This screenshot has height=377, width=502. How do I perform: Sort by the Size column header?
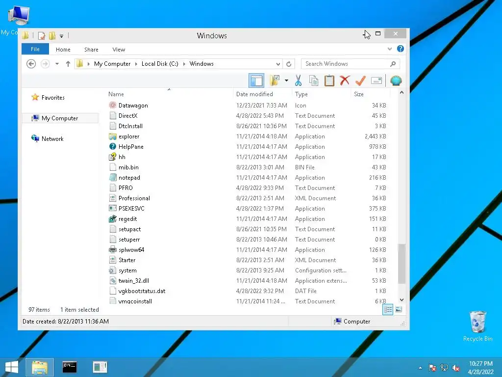point(358,94)
